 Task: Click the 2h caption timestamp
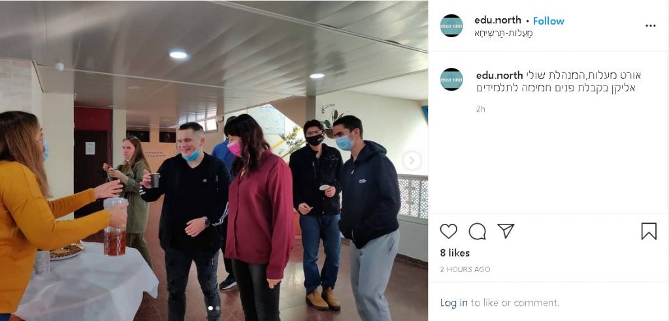tap(480, 109)
